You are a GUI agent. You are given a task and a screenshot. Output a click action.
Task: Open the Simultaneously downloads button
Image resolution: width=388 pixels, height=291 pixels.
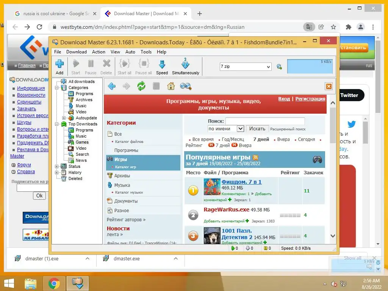(x=185, y=66)
